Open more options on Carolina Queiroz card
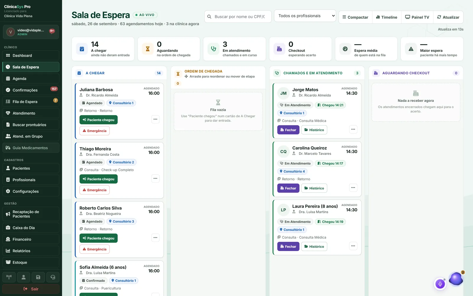Screen dimensions: 473x296 coord(353,188)
